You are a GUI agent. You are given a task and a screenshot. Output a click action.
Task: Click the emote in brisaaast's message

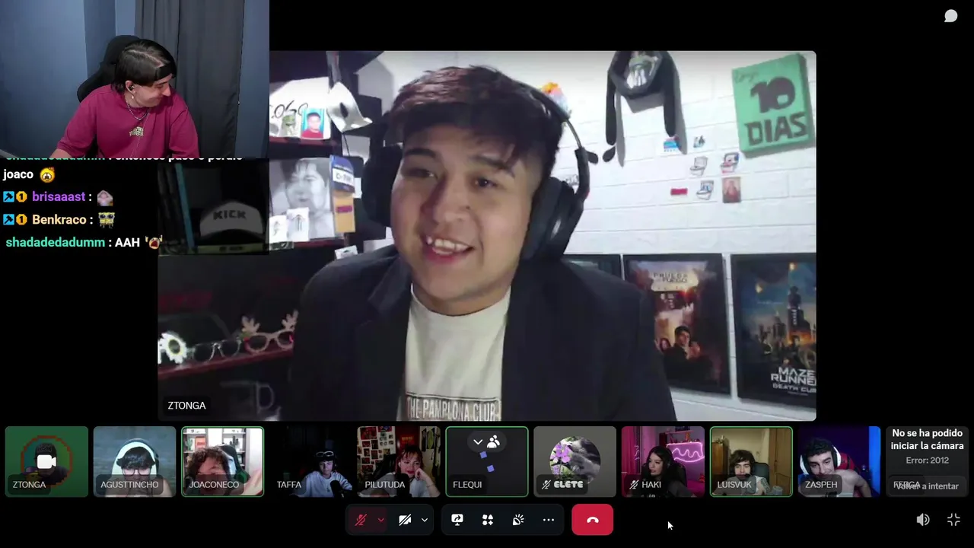click(105, 197)
